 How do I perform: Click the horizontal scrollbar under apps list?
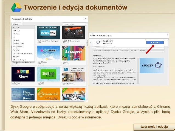point(48,101)
